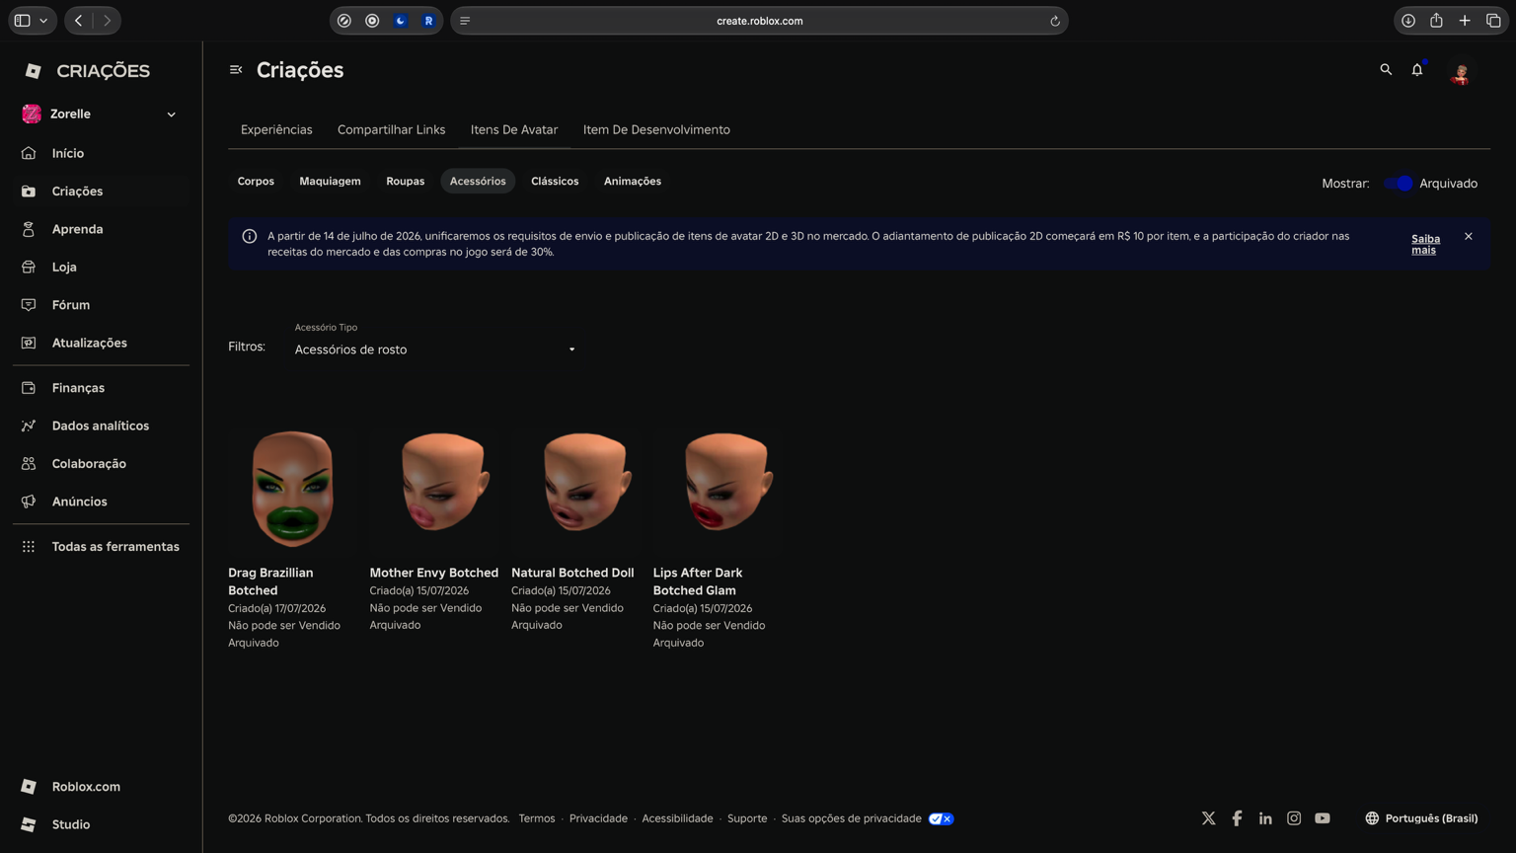This screenshot has width=1516, height=853.
Task: Open the Suporte footer link
Action: 747,818
